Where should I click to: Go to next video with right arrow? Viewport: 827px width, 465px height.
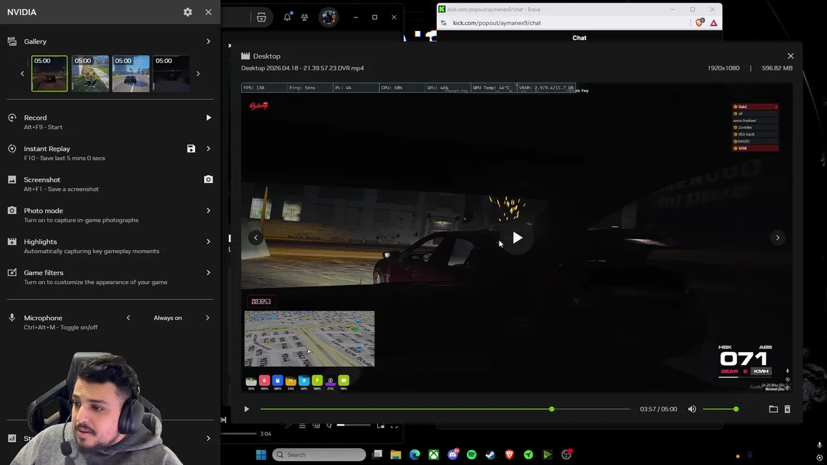click(x=777, y=238)
